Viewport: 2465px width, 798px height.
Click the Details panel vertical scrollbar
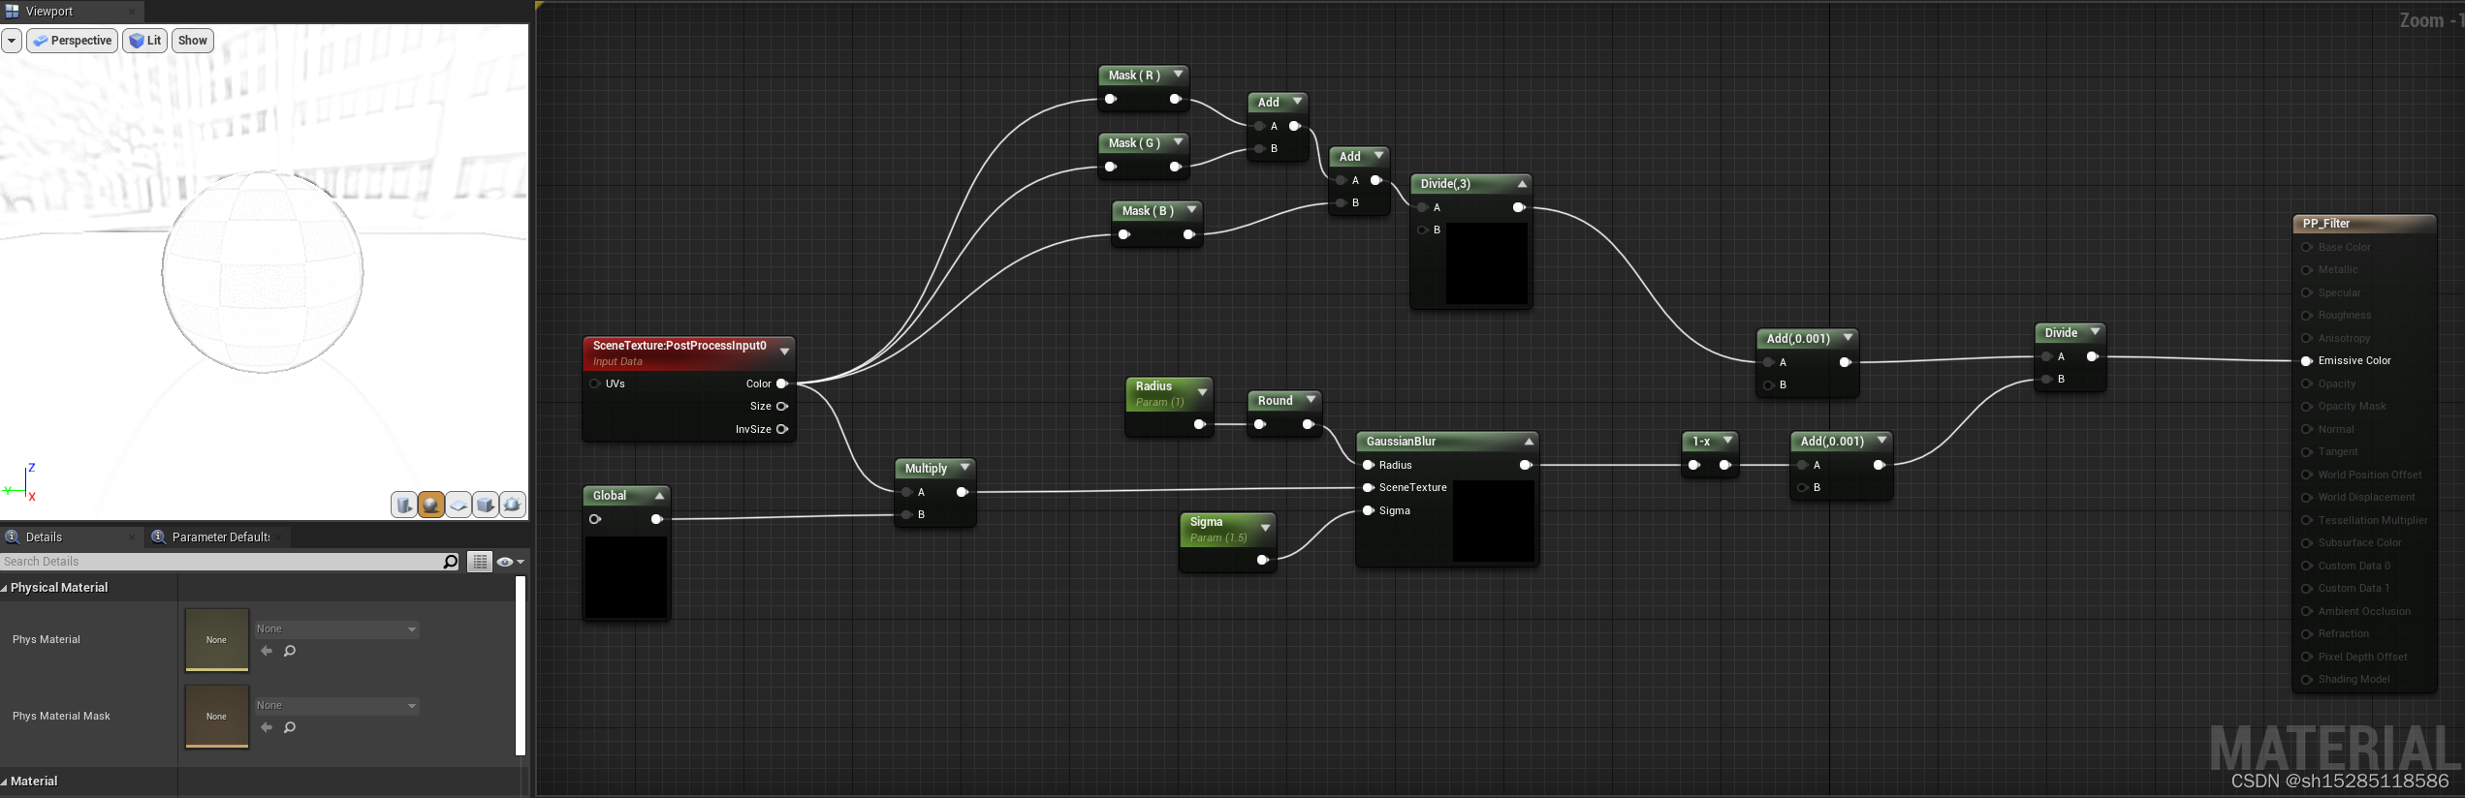point(521,666)
